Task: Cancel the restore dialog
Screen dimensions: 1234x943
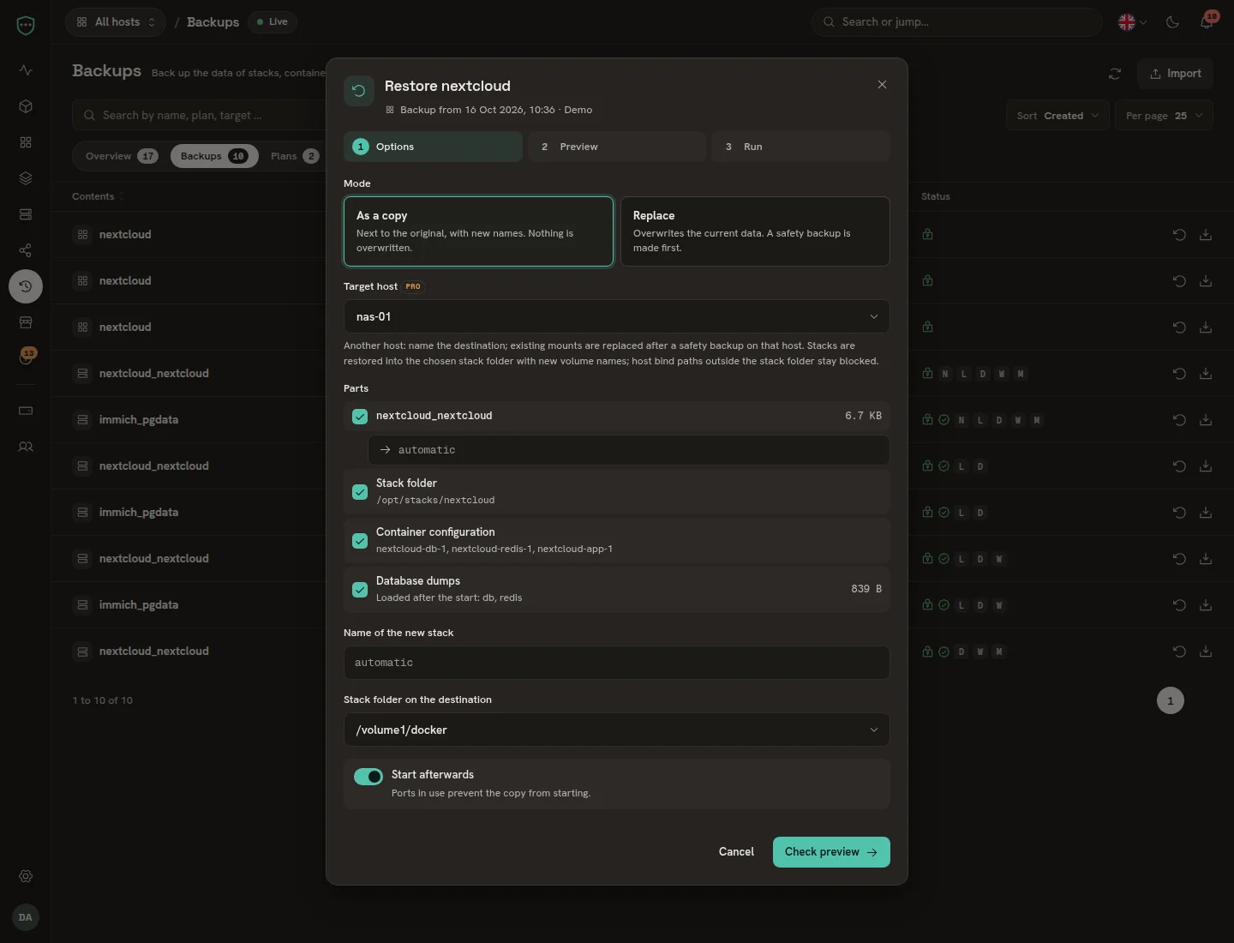Action: [x=736, y=852]
